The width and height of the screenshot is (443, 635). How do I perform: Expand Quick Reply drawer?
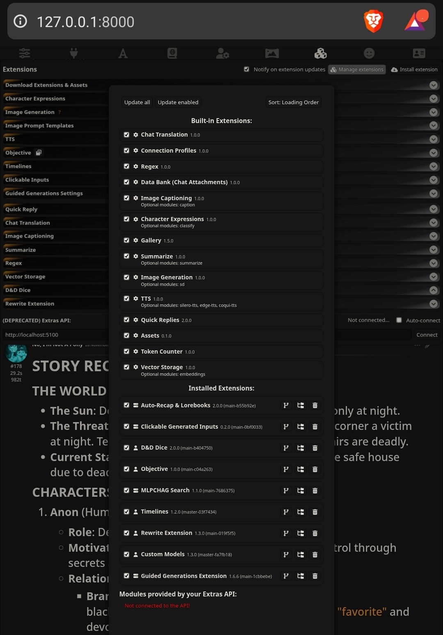[434, 209]
